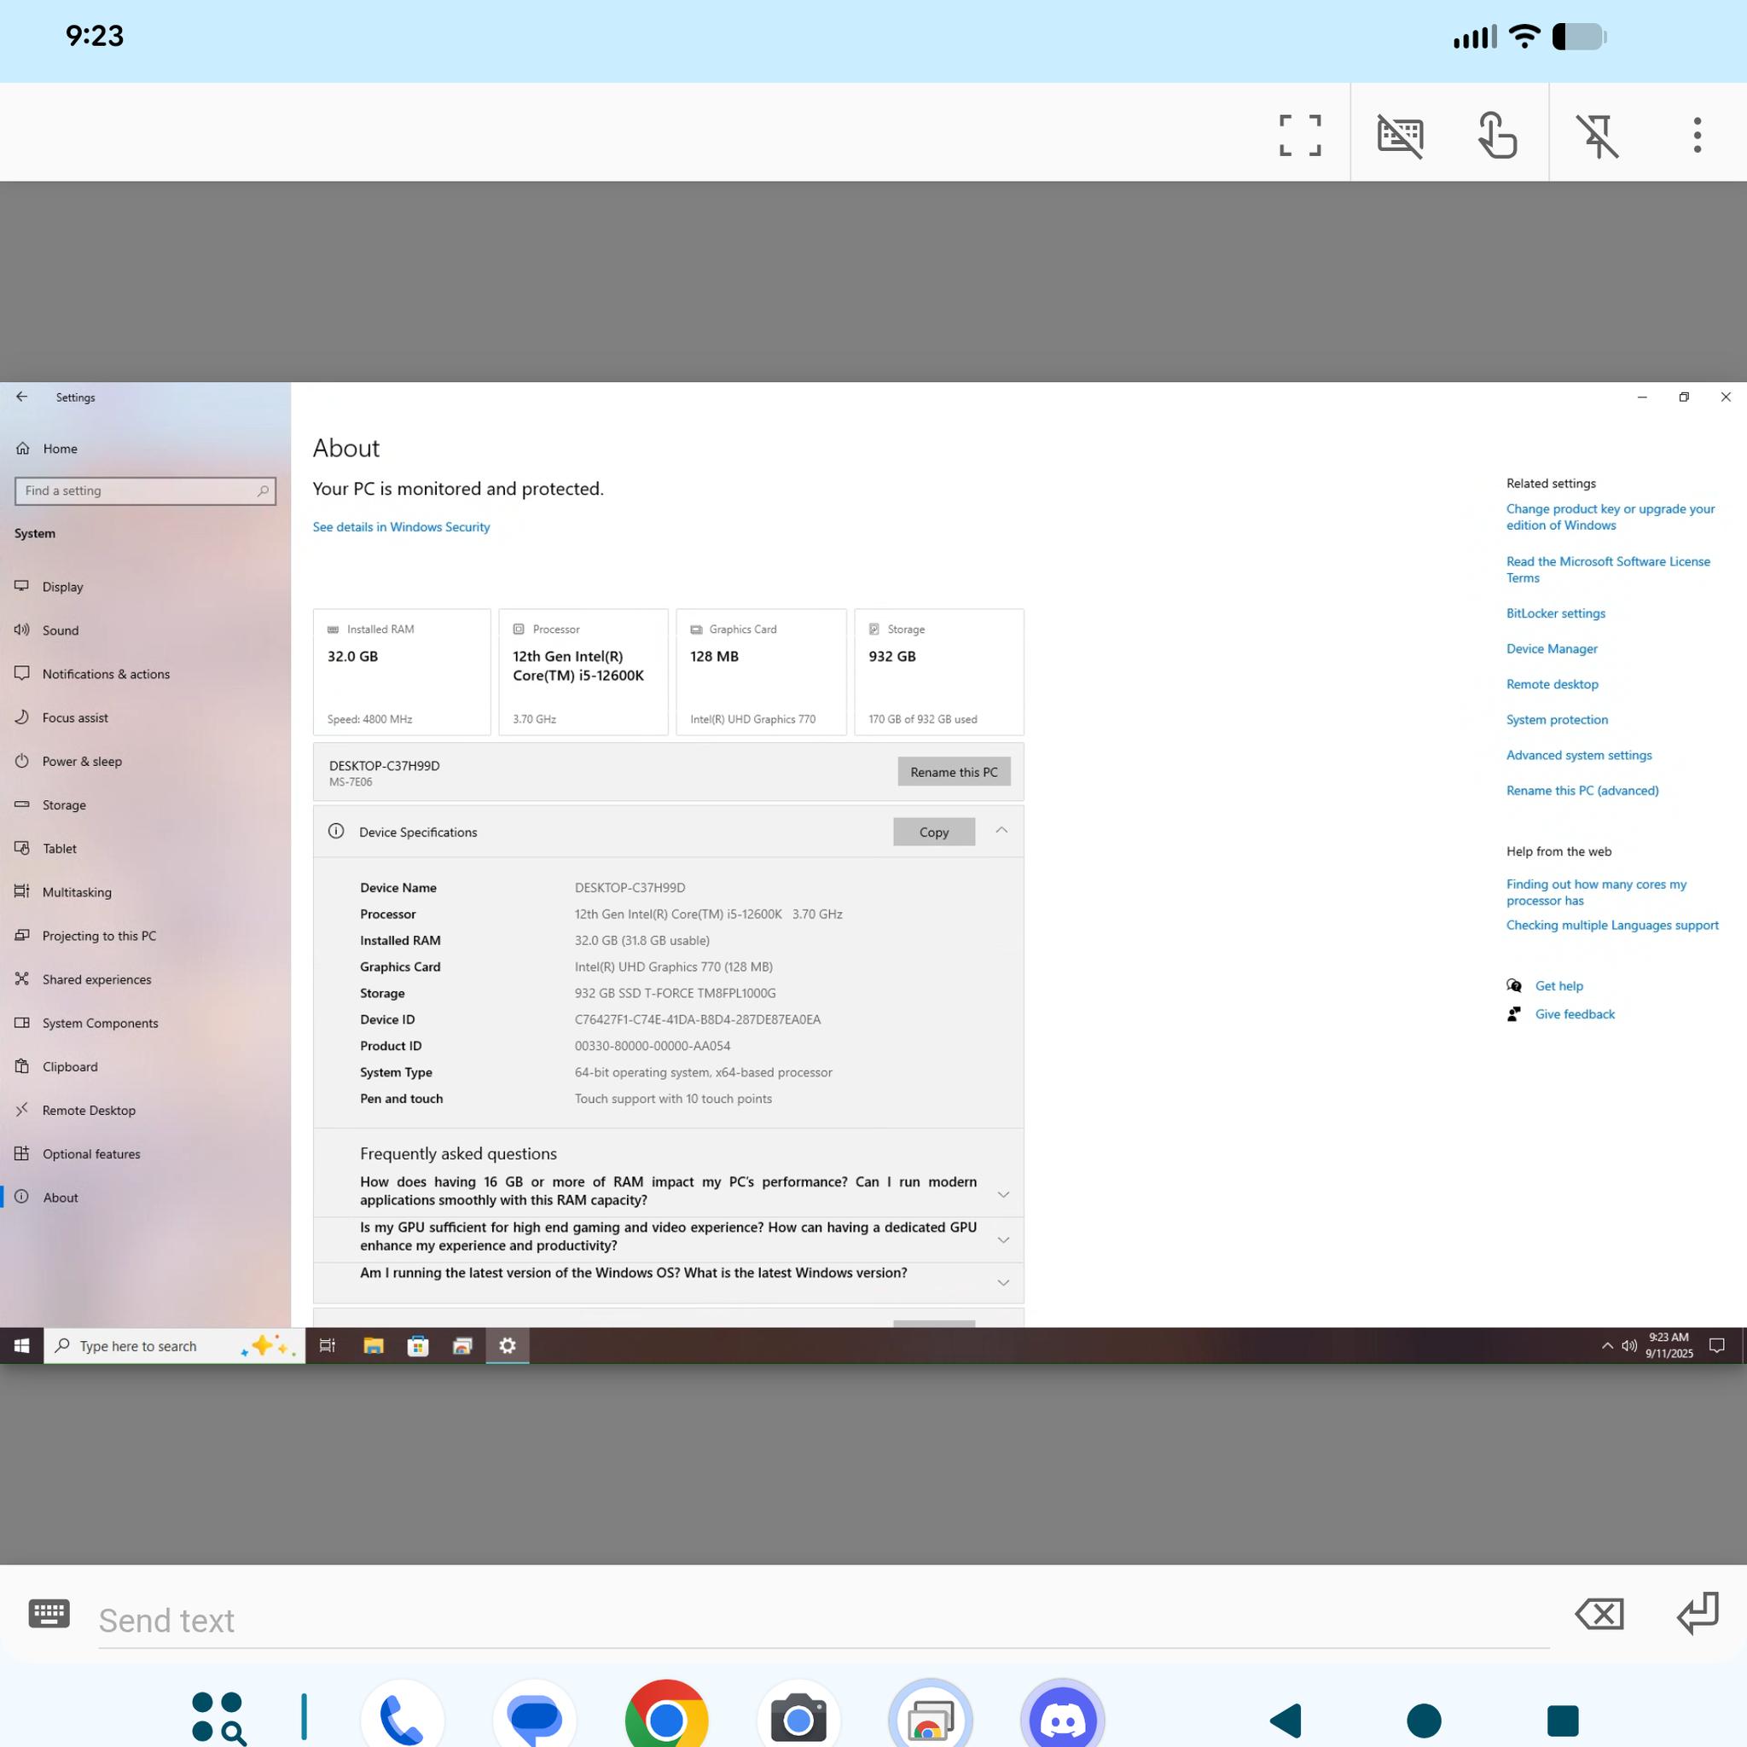Screen dimensions: 1747x1747
Task: Switch to touch mode hand icon
Action: [1497, 136]
